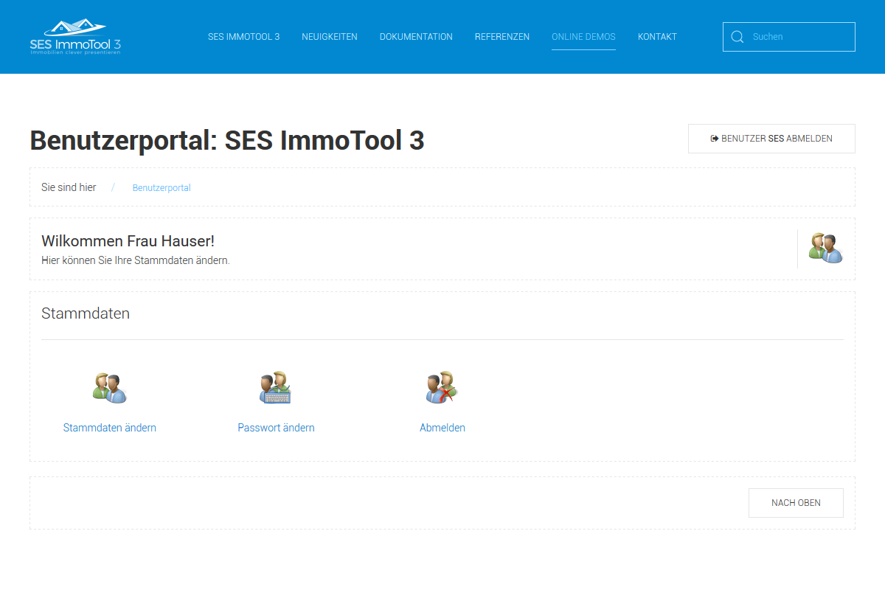Follow the Benutzerportal breadcrumb link
Image resolution: width=885 pixels, height=590 pixels.
pyautogui.click(x=162, y=188)
